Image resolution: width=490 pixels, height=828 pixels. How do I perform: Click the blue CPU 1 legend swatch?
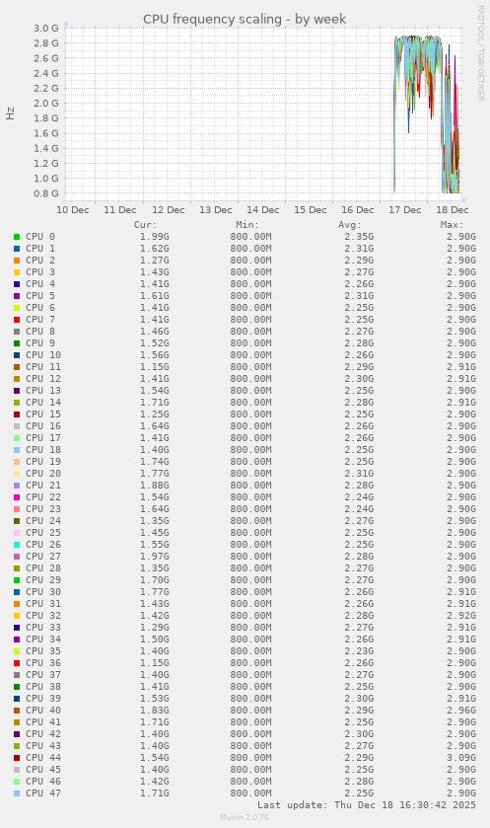pos(17,248)
